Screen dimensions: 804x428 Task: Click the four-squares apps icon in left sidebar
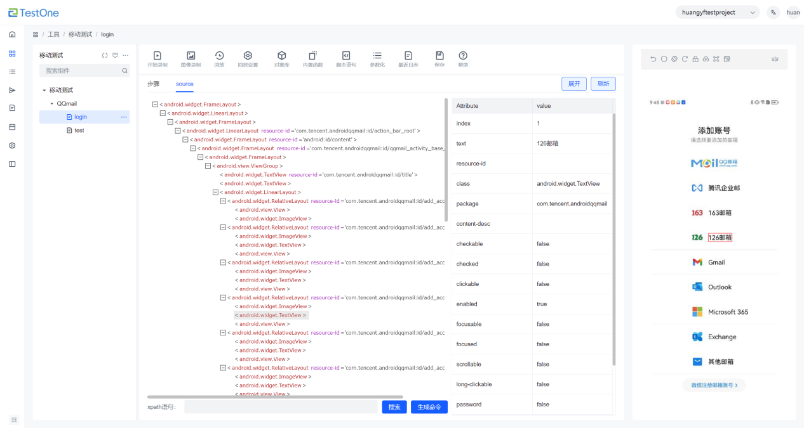(12, 53)
